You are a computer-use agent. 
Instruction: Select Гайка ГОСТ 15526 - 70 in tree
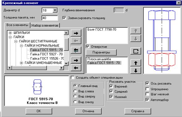click(47, 58)
